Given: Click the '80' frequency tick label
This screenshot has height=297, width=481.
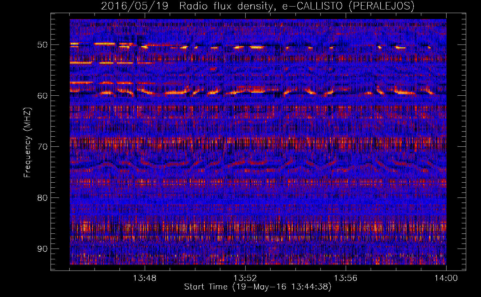Looking at the screenshot, I should click(x=43, y=198).
